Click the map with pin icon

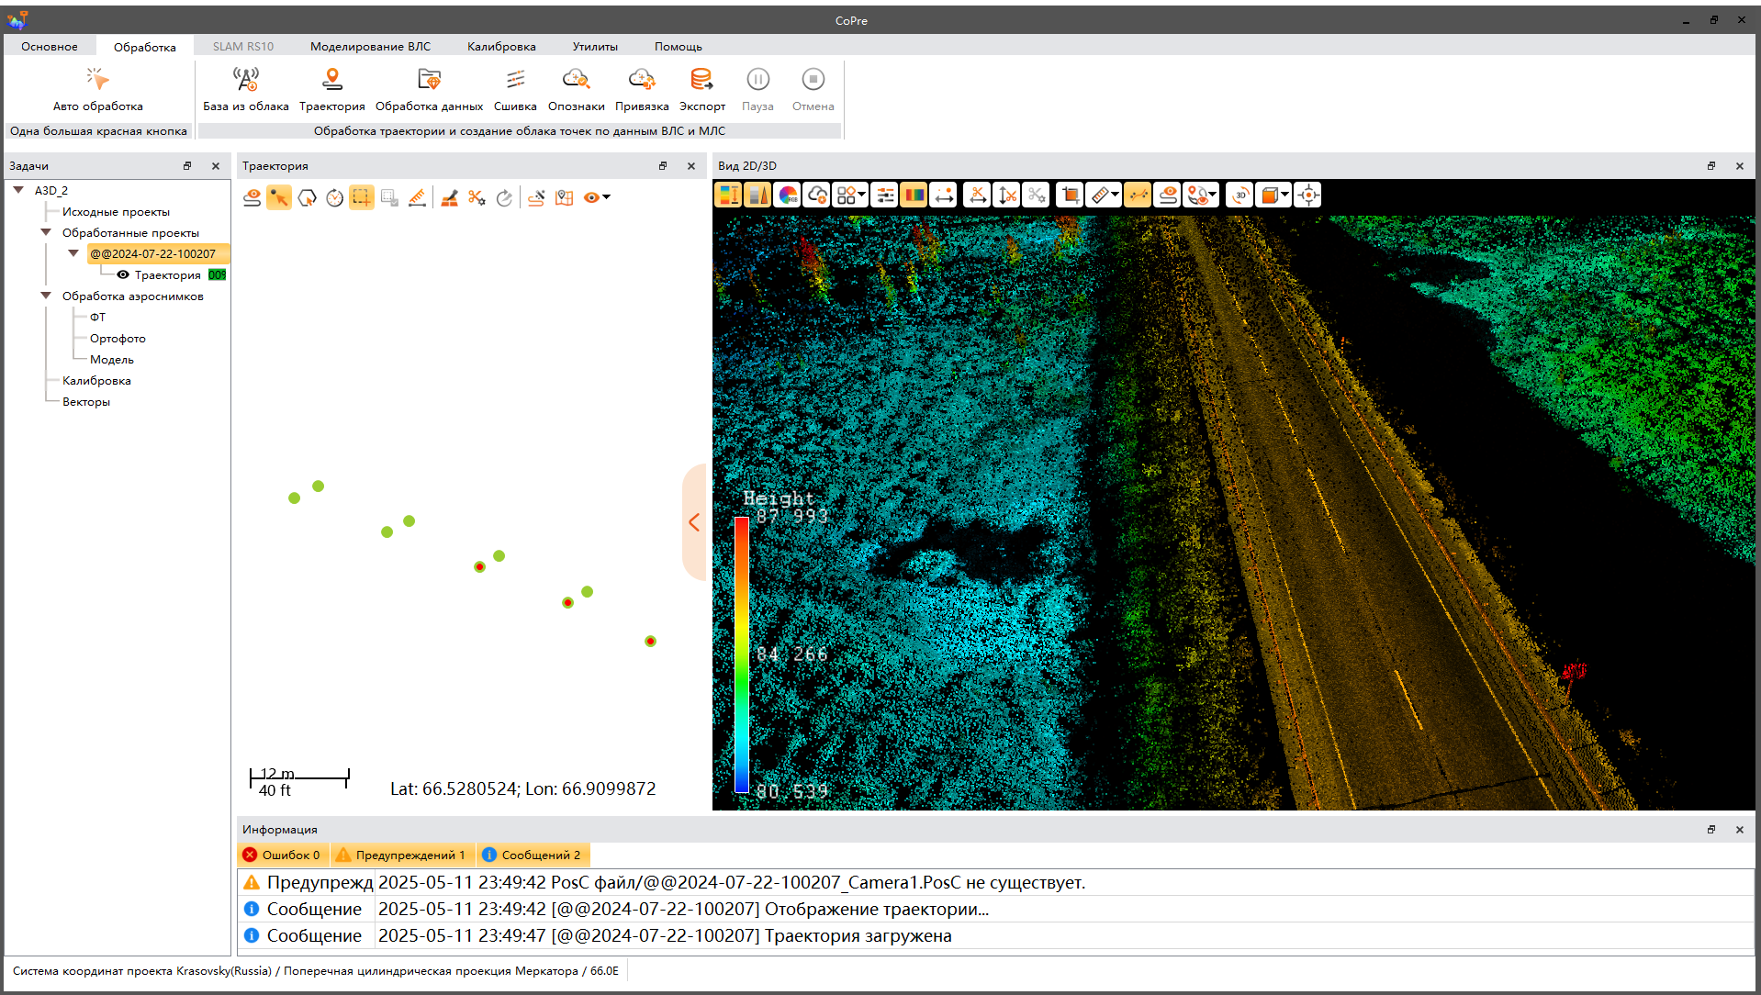coord(564,198)
